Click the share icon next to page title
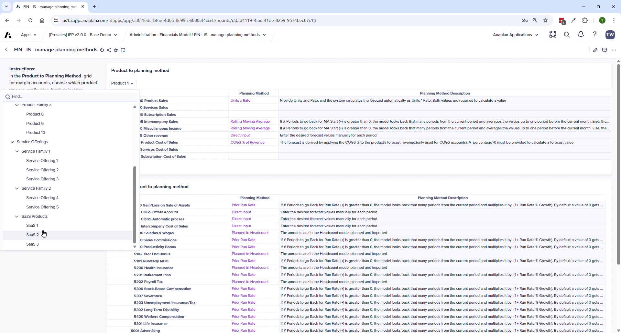This screenshot has width=621, height=333. [x=109, y=50]
